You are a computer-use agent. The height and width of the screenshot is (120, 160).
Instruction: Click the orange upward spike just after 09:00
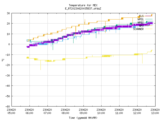click(x=85, y=22)
